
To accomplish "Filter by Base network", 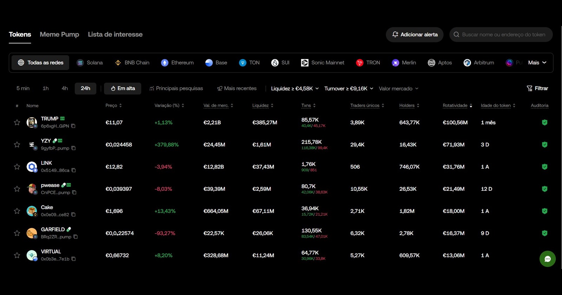I will click(x=216, y=63).
